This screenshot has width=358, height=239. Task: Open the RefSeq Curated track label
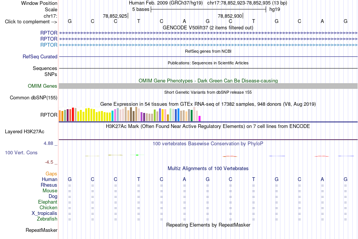click(40, 56)
